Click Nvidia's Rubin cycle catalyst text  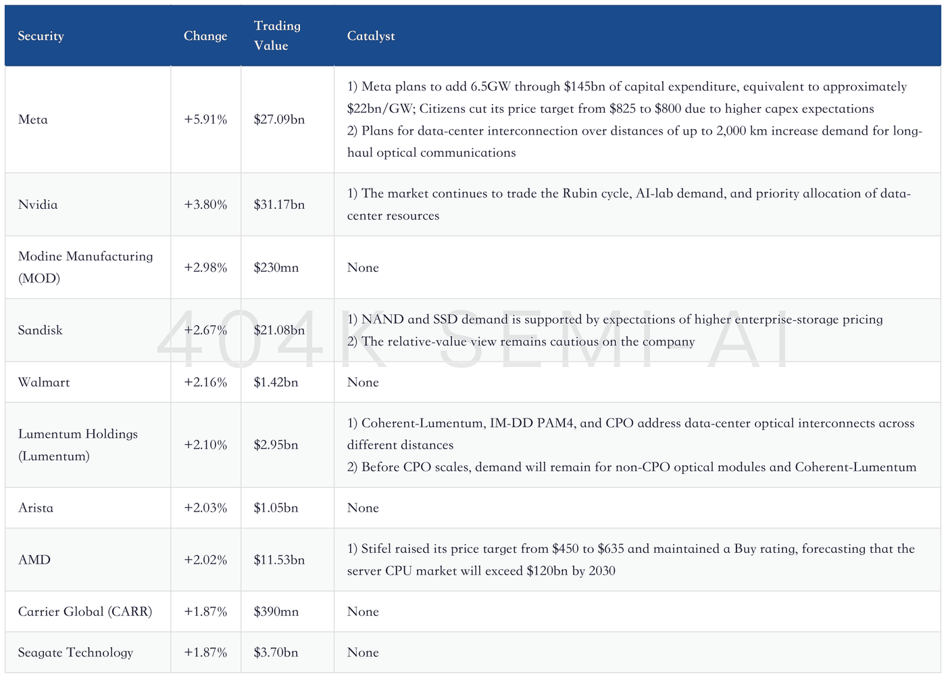tap(629, 204)
